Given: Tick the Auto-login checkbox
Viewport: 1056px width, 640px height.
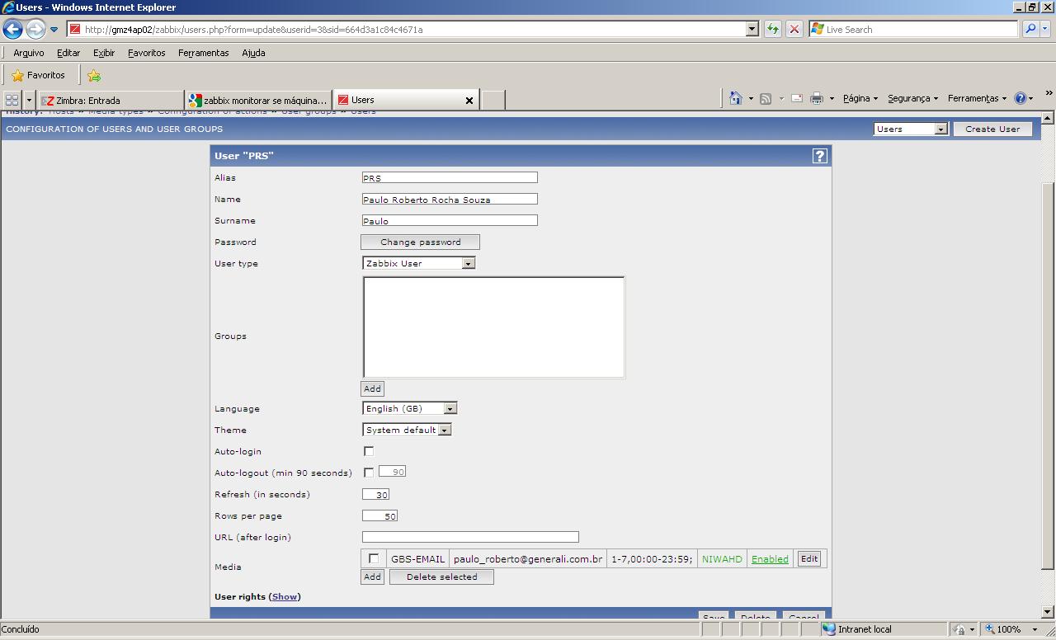Looking at the screenshot, I should click(x=369, y=451).
